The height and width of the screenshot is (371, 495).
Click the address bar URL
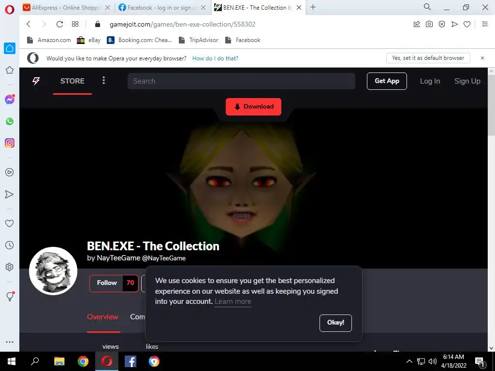182,24
